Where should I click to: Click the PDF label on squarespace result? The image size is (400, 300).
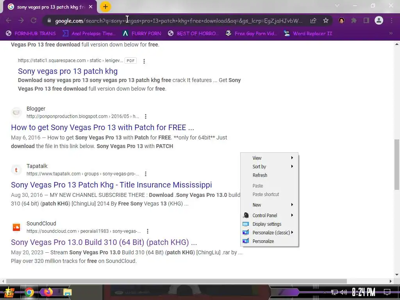pyautogui.click(x=130, y=61)
